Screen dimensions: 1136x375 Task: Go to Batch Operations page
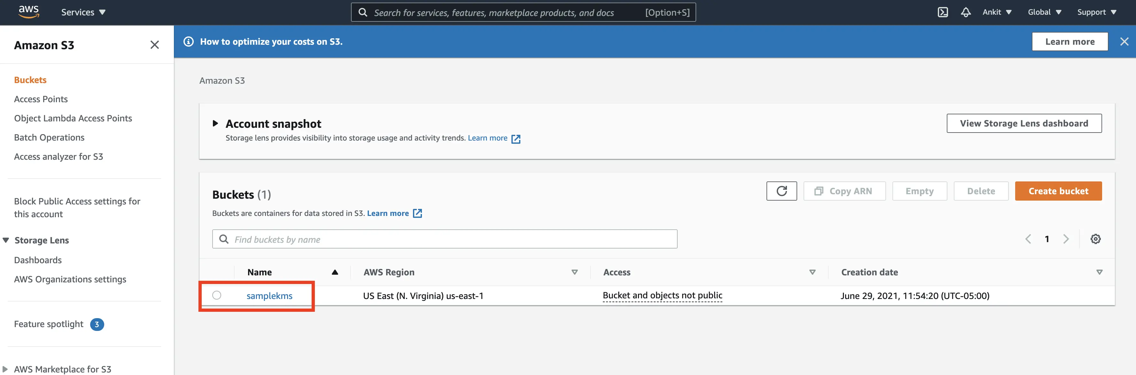tap(49, 137)
